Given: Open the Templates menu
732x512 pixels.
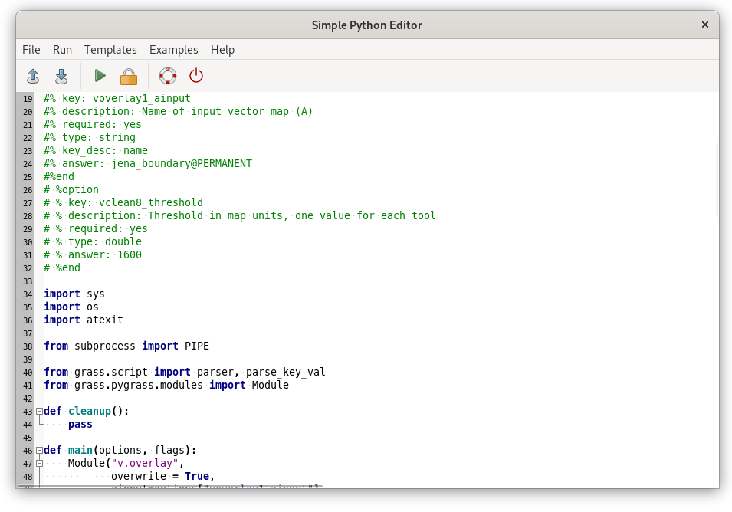Looking at the screenshot, I should pos(110,50).
